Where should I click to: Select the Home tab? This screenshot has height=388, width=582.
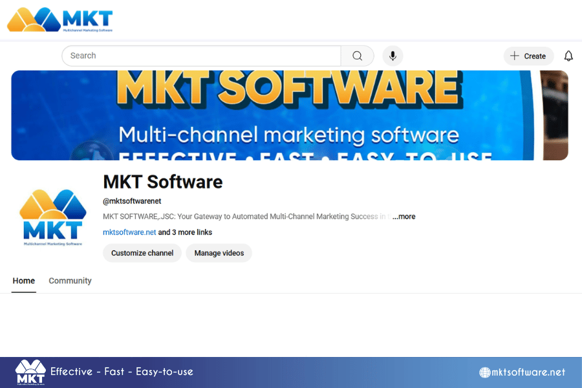(x=24, y=281)
